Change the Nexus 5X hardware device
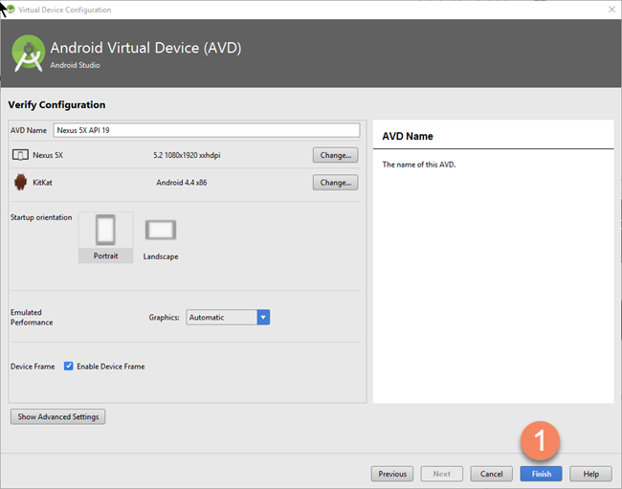 (335, 155)
